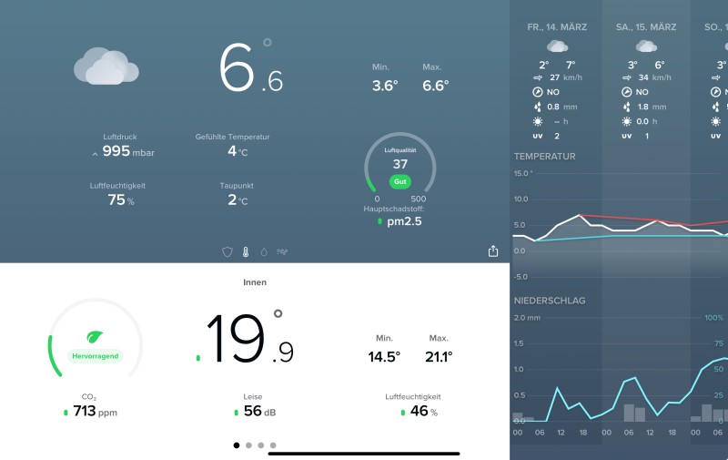Tap the green leaf icon in indoor gauge
Screen dimensions: 728x460
(x=95, y=336)
